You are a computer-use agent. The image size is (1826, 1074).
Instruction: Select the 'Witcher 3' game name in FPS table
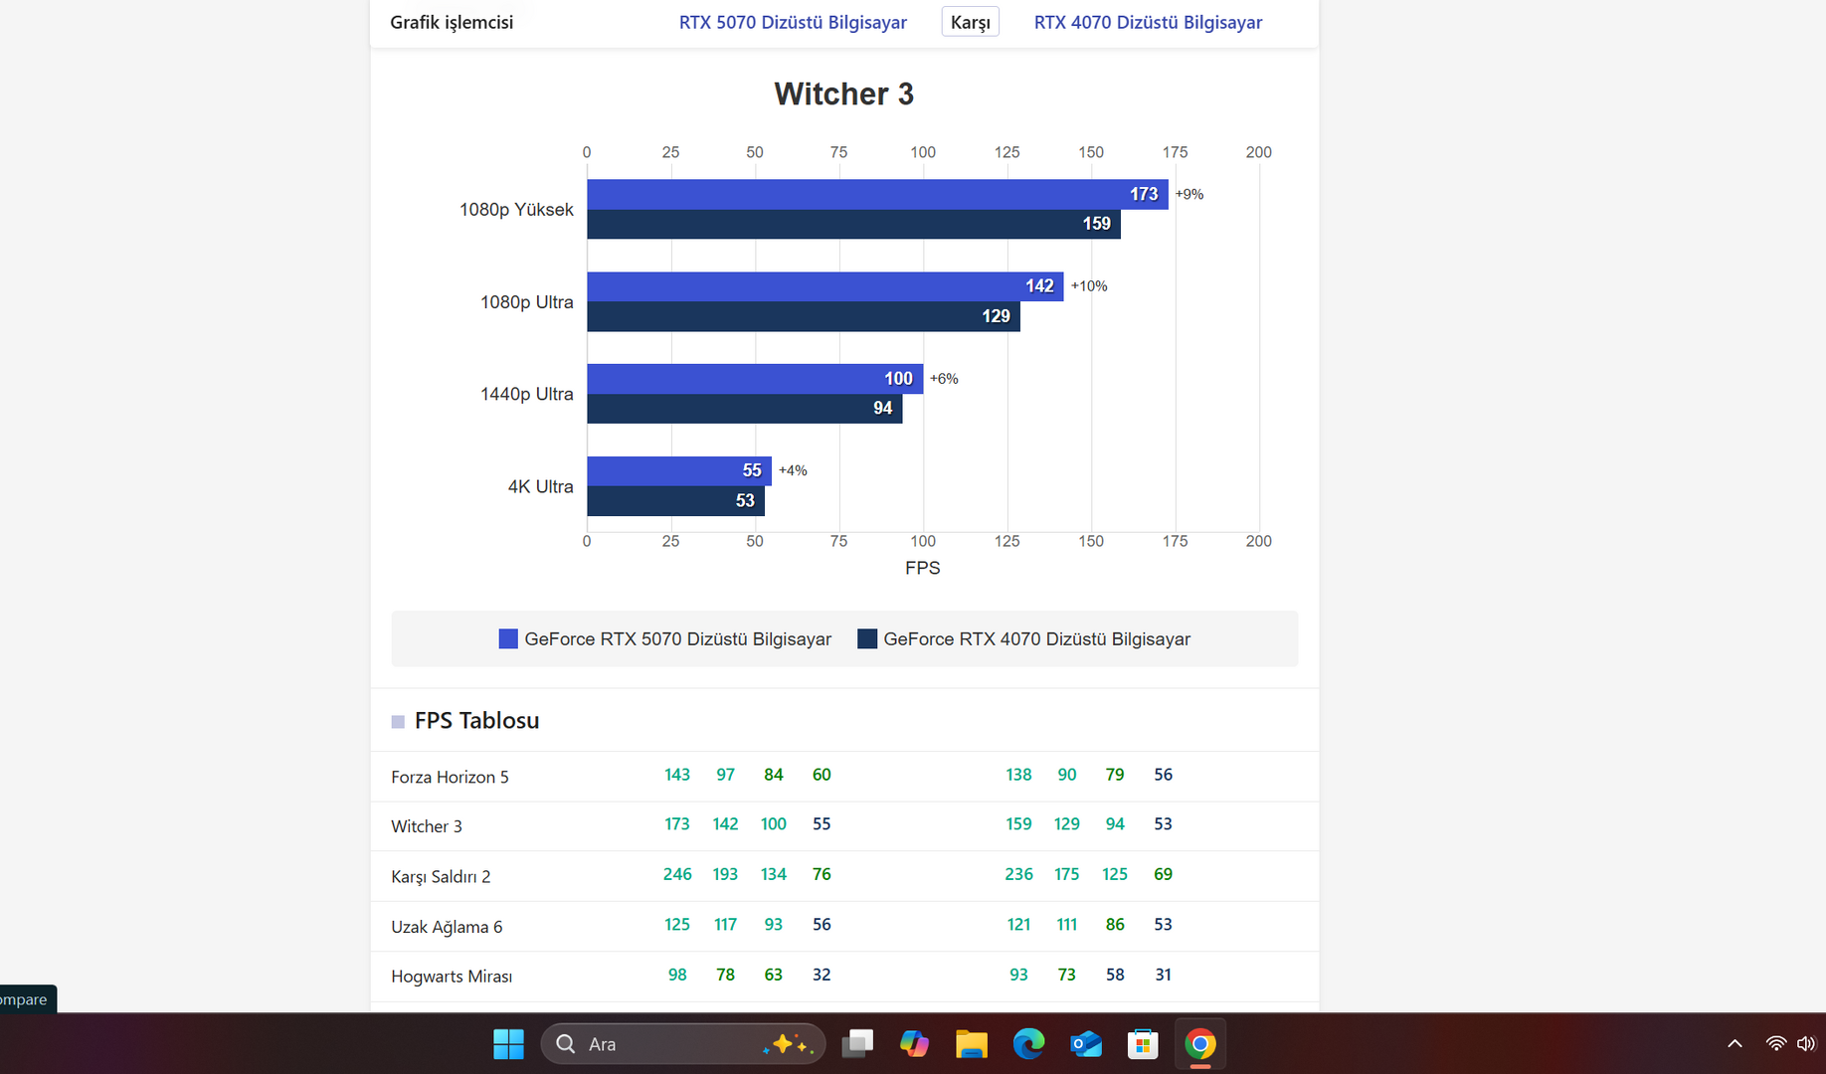click(x=427, y=826)
